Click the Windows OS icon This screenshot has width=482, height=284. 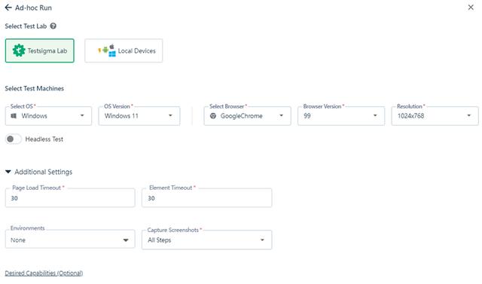pyautogui.click(x=14, y=116)
